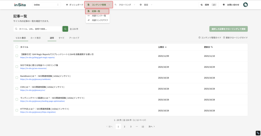Click 前へ previous page button

point(109,127)
